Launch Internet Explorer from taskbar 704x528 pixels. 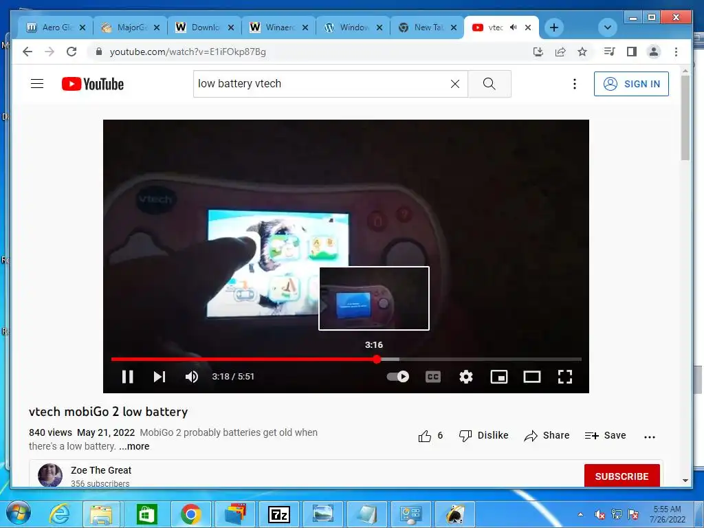(x=59, y=514)
